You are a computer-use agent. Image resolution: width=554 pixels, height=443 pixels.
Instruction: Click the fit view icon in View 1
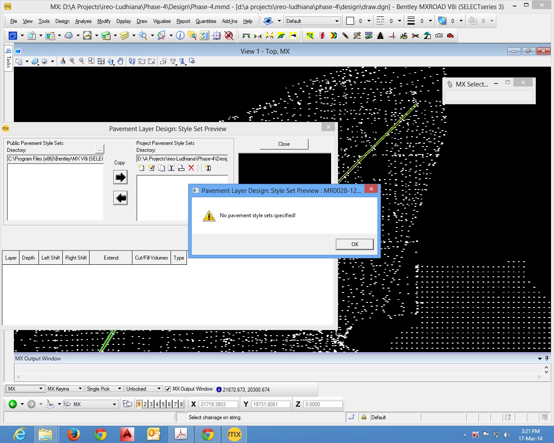click(101, 61)
